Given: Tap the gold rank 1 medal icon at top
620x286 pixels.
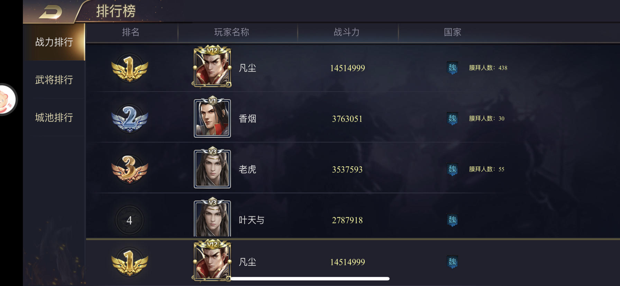Looking at the screenshot, I should (130, 68).
